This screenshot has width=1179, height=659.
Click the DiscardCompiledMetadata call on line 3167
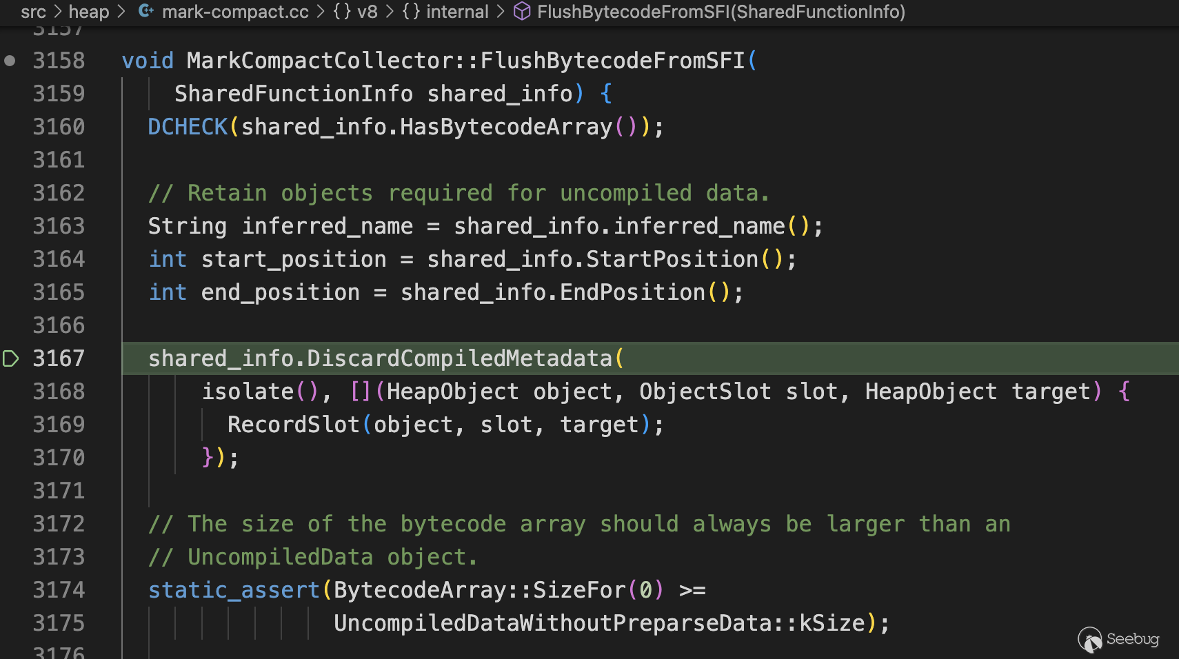click(459, 358)
